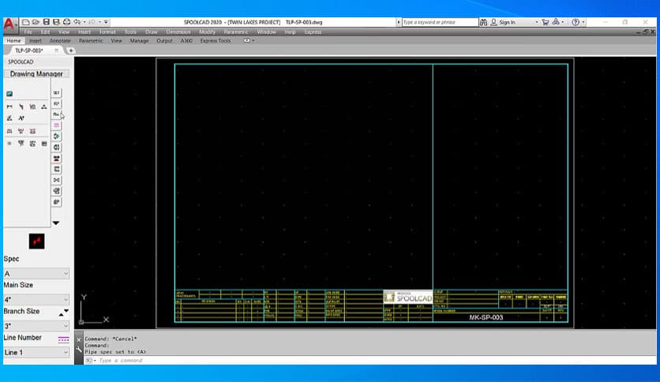Image resolution: width=660 pixels, height=382 pixels.
Task: Click the command line wrench customize icon
Action: pos(79,349)
